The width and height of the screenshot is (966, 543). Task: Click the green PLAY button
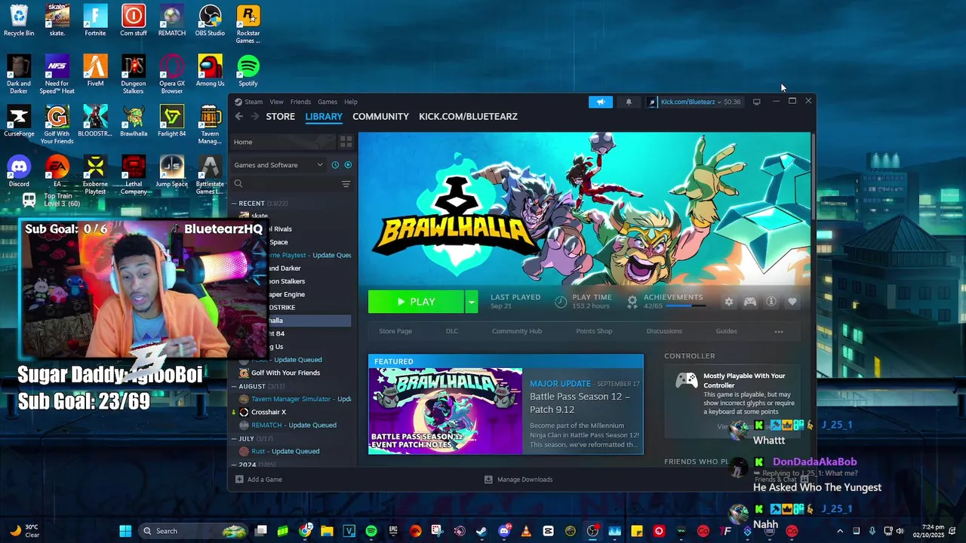pyautogui.click(x=416, y=302)
